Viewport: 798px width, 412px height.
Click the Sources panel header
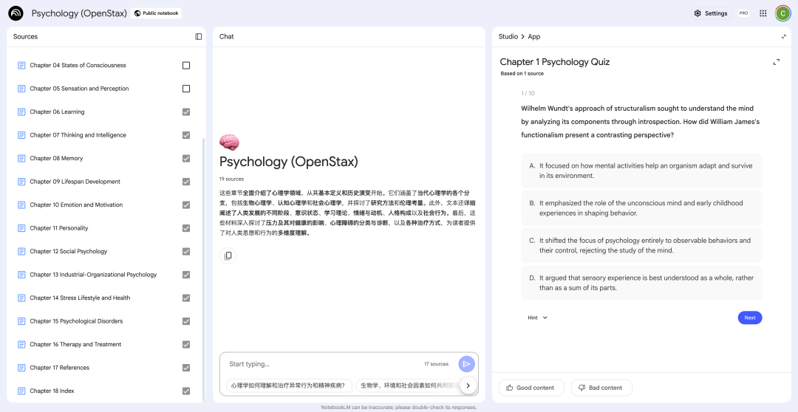pyautogui.click(x=25, y=37)
